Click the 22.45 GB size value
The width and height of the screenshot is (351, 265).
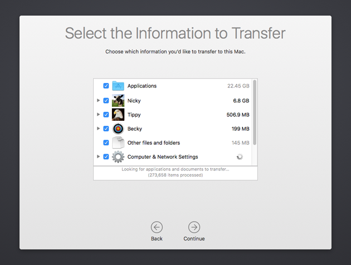238,86
